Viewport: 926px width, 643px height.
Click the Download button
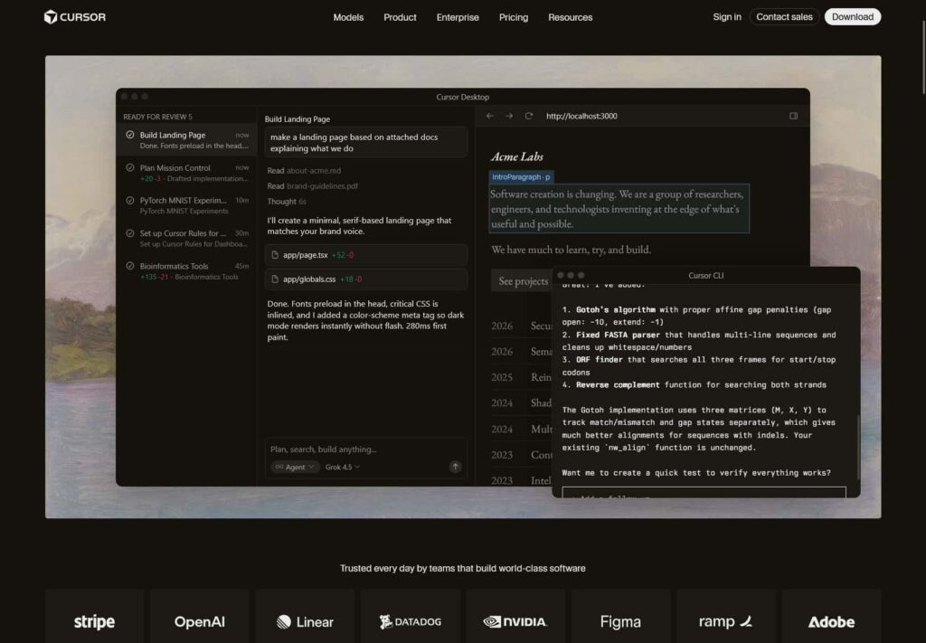(x=853, y=16)
